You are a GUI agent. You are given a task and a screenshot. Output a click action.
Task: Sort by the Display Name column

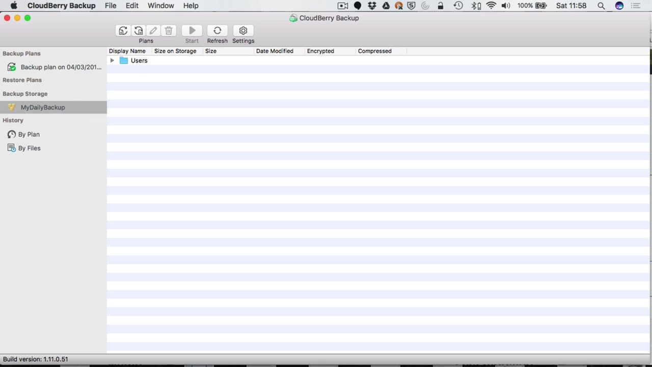point(130,51)
